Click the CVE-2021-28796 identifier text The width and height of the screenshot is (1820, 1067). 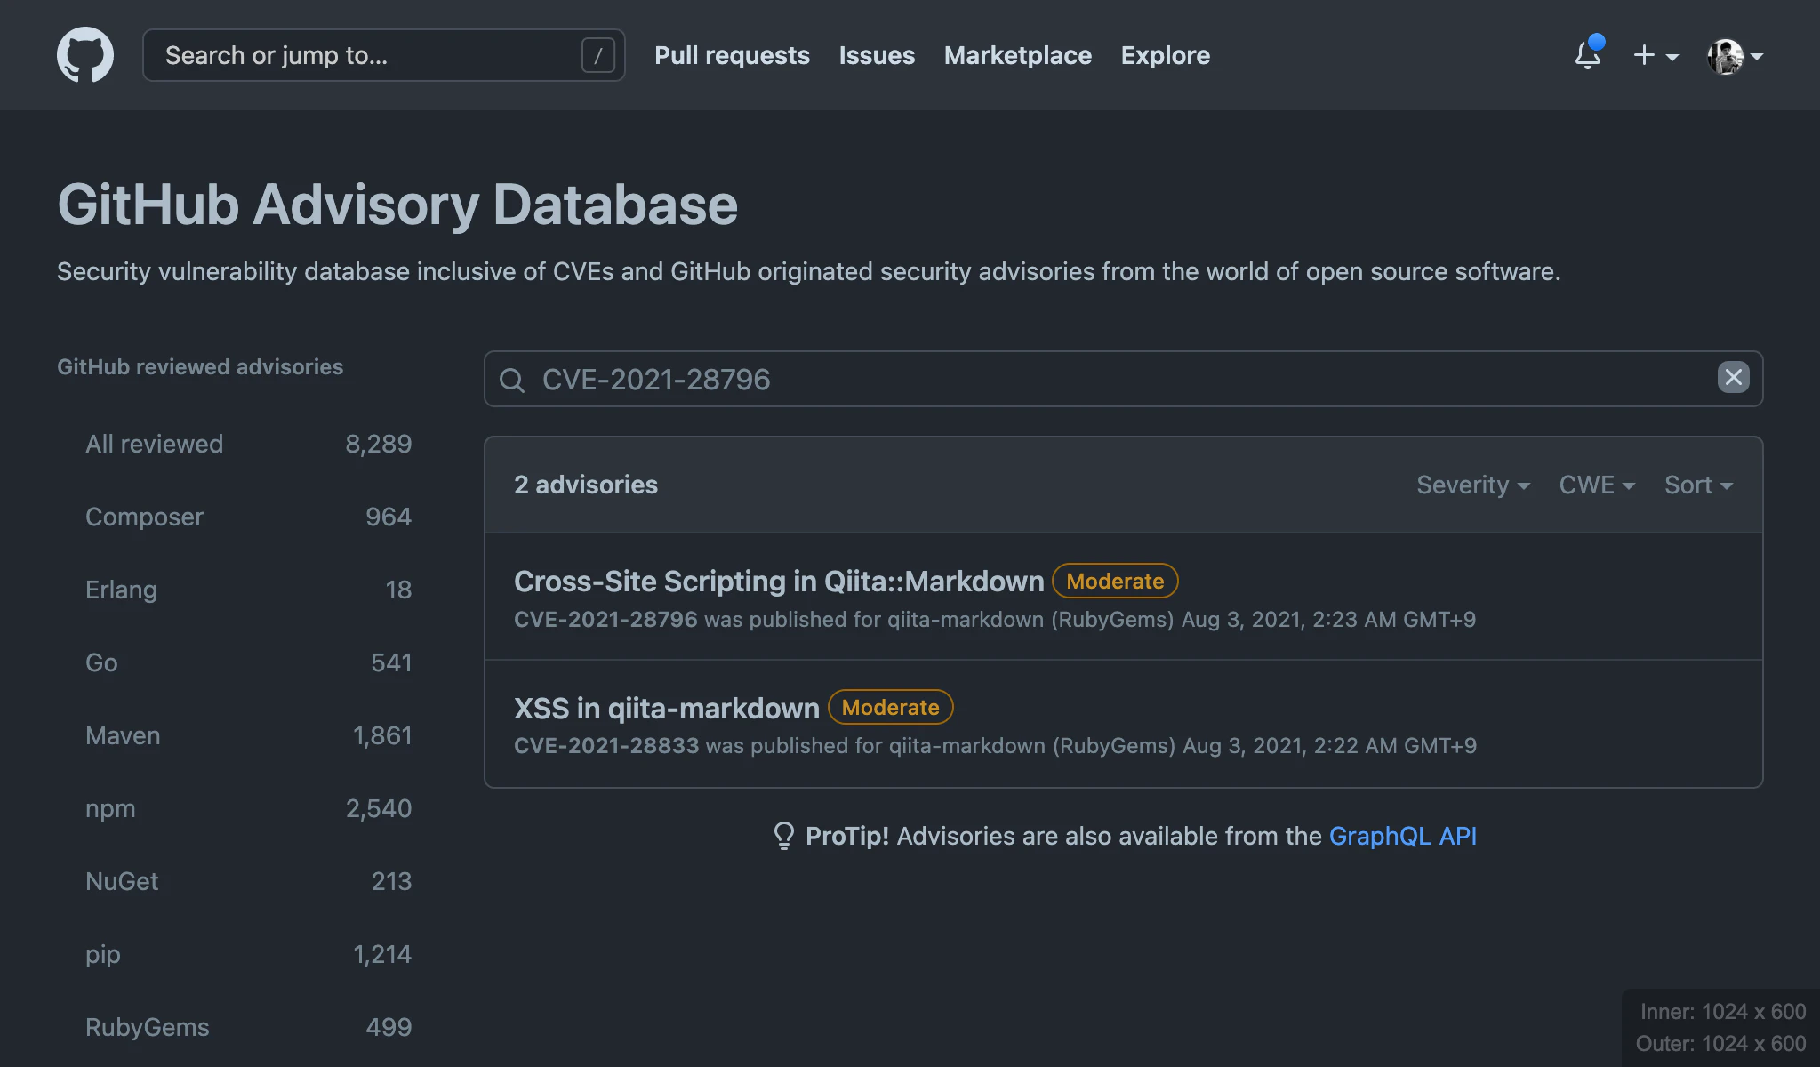(x=605, y=619)
